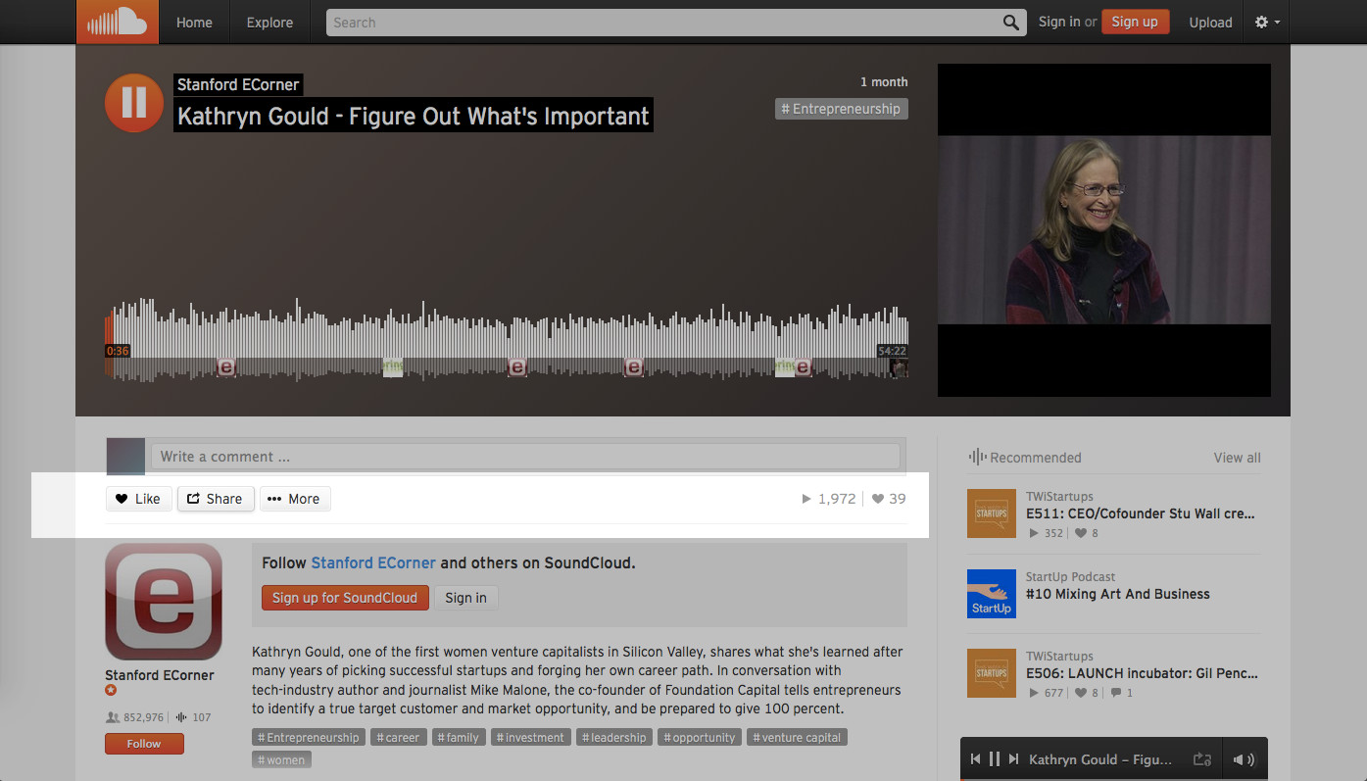
Task: Pause the track with the large orange button
Action: [x=134, y=102]
